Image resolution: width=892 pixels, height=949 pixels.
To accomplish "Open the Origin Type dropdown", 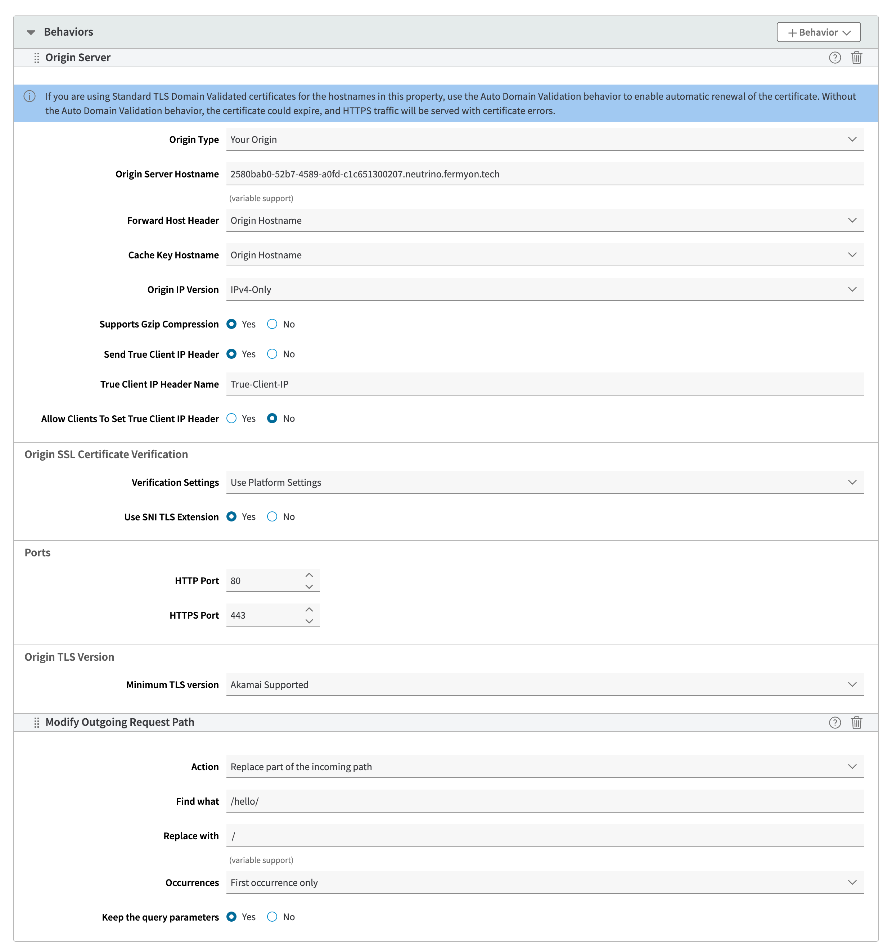I will click(x=544, y=139).
